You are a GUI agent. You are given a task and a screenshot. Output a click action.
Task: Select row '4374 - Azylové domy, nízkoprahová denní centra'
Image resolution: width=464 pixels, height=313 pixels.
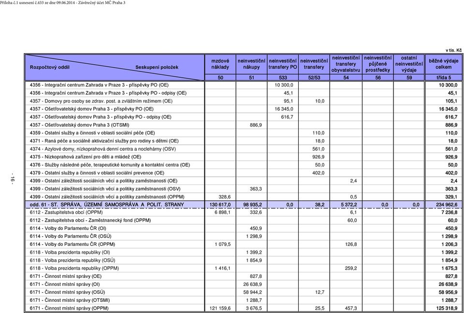pyautogui.click(x=243, y=149)
